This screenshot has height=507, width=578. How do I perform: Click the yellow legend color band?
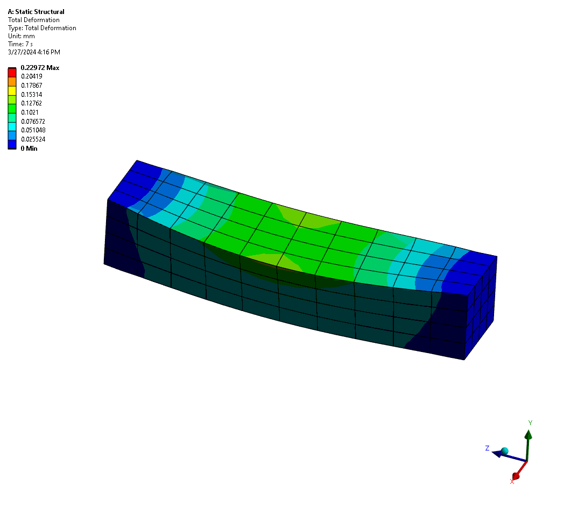[x=12, y=90]
